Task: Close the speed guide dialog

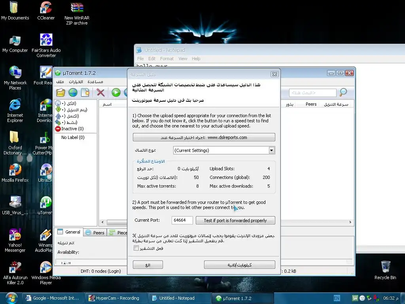Action: [274, 74]
